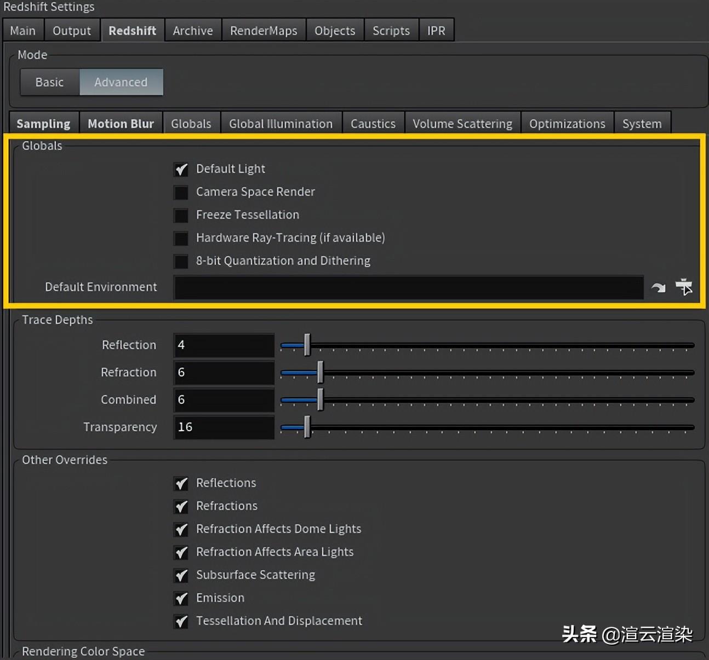This screenshot has width=709, height=660.
Task: Switch to the Output tab
Action: click(72, 31)
